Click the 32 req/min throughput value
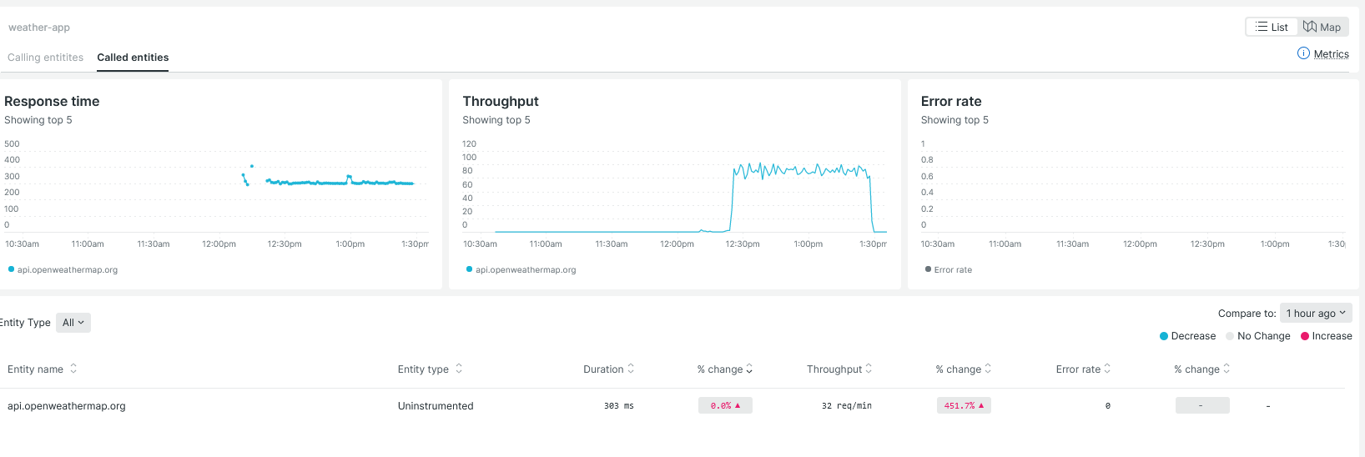This screenshot has height=457, width=1365. [846, 406]
